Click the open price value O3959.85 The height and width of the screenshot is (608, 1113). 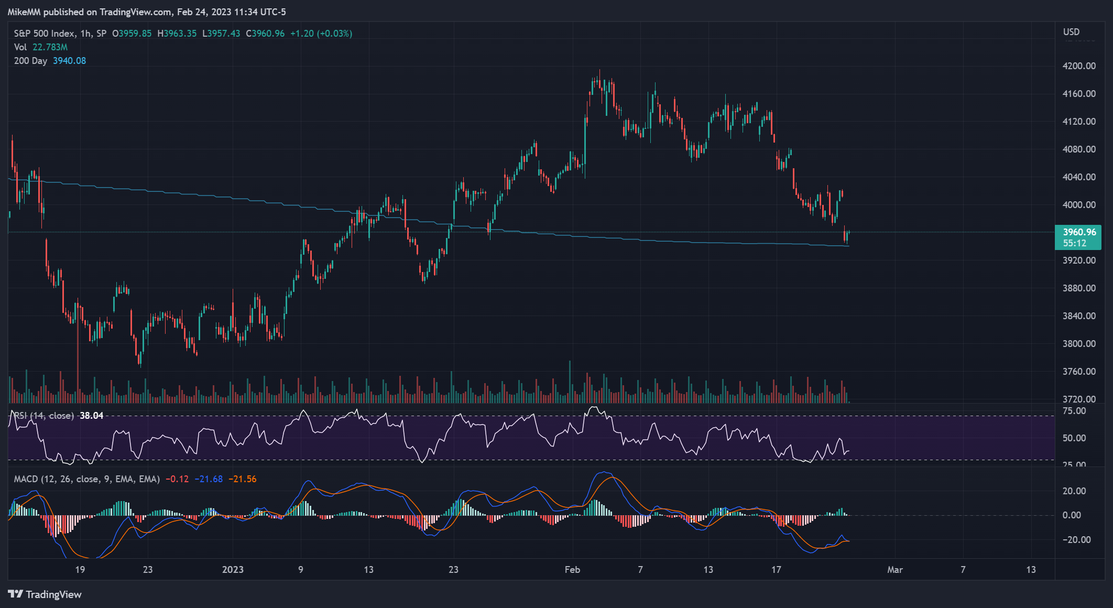tap(132, 34)
